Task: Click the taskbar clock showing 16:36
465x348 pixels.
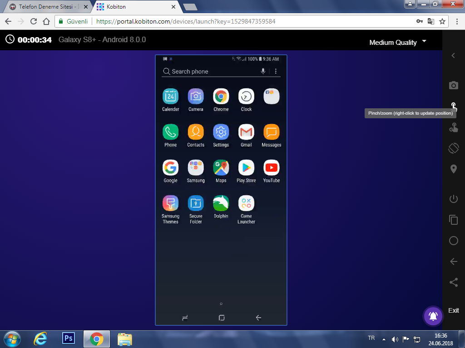Action: pyautogui.click(x=440, y=339)
